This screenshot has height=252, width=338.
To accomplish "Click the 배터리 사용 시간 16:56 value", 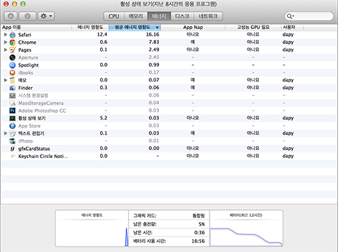I will 198,241.
